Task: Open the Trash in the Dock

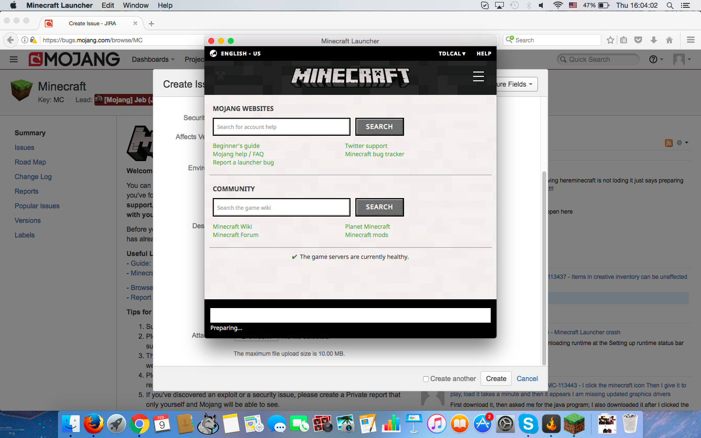Action: [629, 424]
